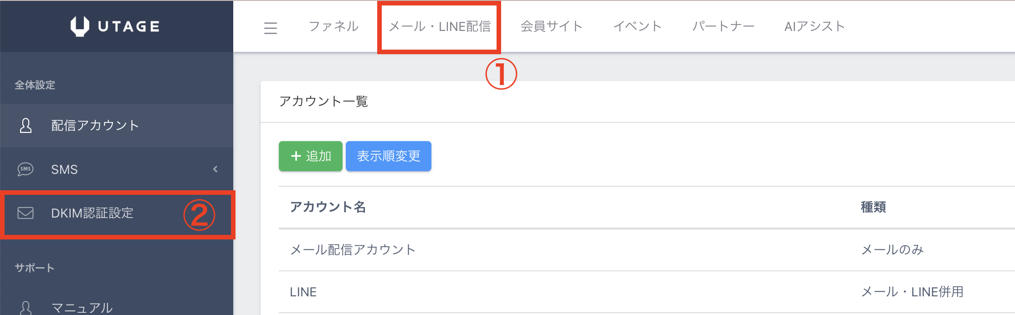
Task: Open マニュアル in the support section
Action: tap(82, 308)
